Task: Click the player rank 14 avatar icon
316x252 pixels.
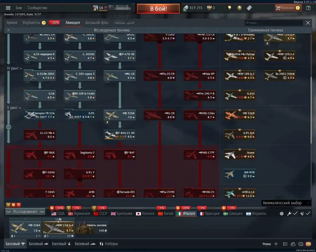Action: [95, 8]
